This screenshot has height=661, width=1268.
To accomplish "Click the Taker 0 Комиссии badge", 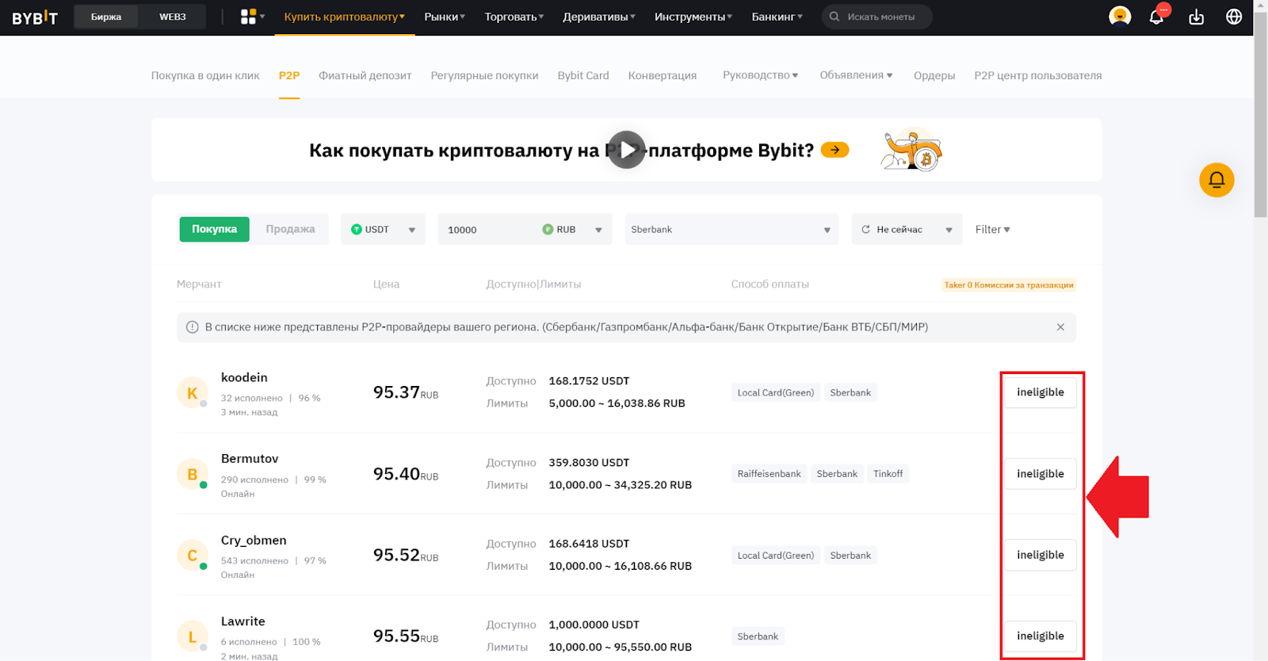I will pyautogui.click(x=1009, y=285).
